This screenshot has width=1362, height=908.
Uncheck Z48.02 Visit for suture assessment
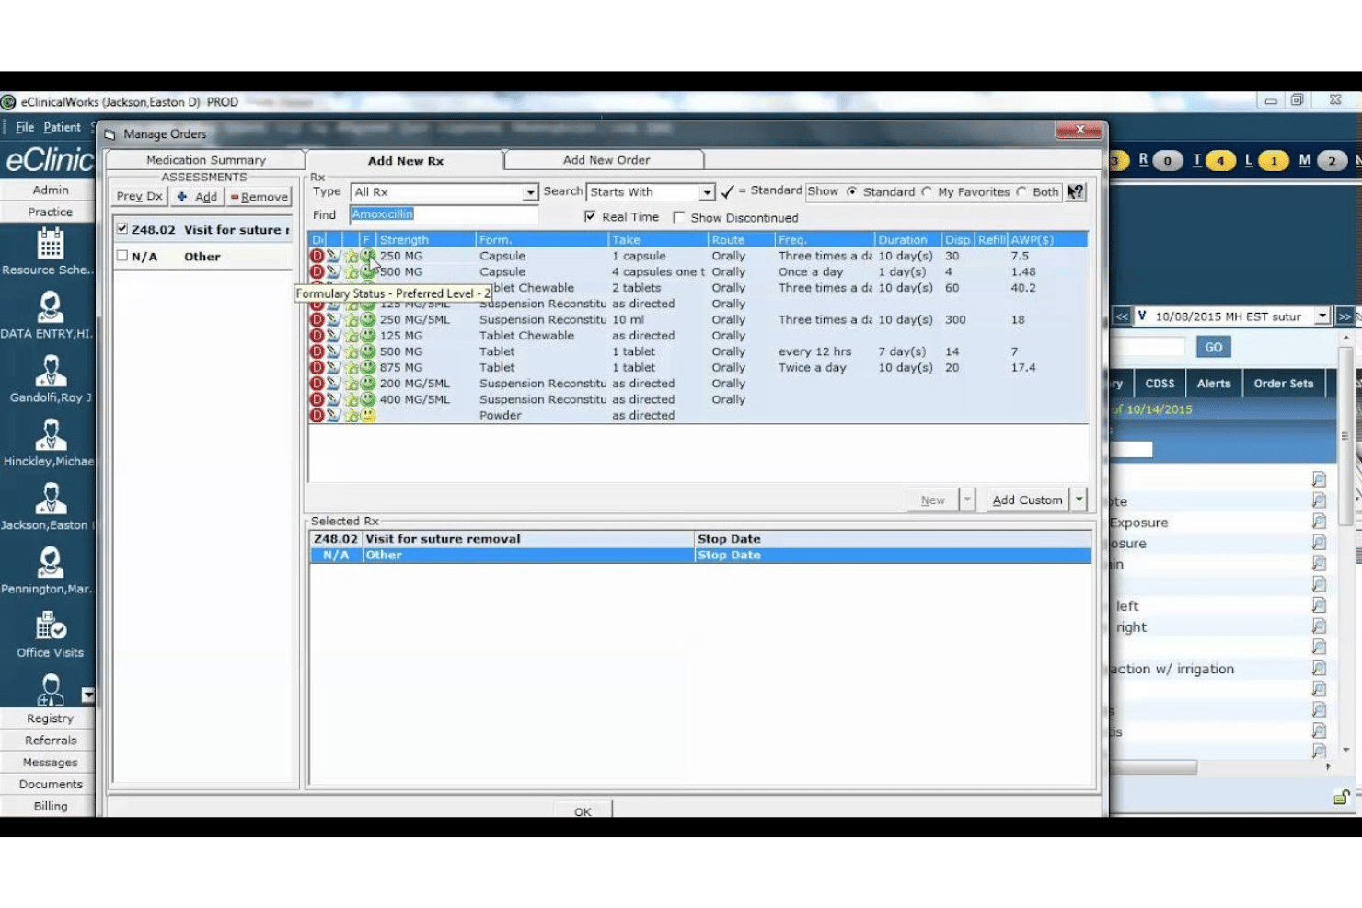pos(121,228)
